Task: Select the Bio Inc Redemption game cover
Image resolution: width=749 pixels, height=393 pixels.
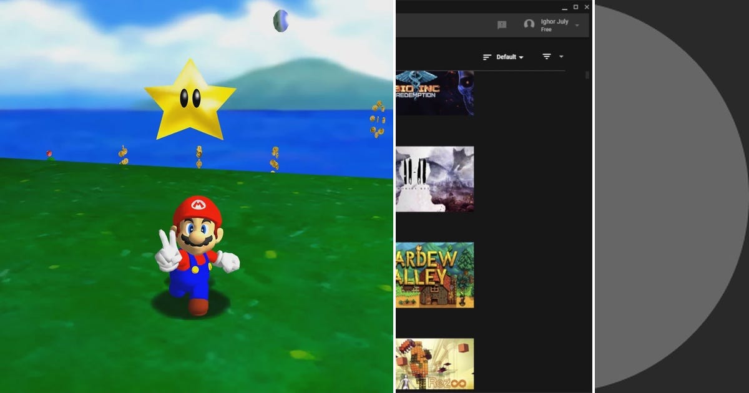Action: pyautogui.click(x=435, y=94)
